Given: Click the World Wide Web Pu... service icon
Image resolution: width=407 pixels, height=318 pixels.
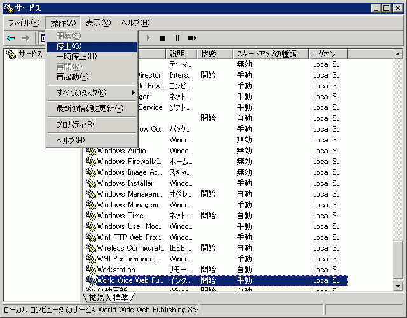Looking at the screenshot, I should pyautogui.click(x=91, y=280).
